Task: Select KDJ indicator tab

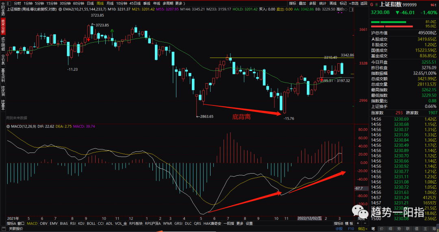Action: point(81,223)
